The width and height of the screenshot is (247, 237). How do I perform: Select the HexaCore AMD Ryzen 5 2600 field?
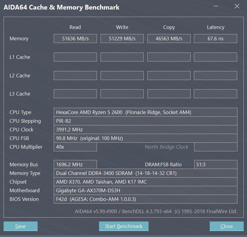click(x=146, y=112)
